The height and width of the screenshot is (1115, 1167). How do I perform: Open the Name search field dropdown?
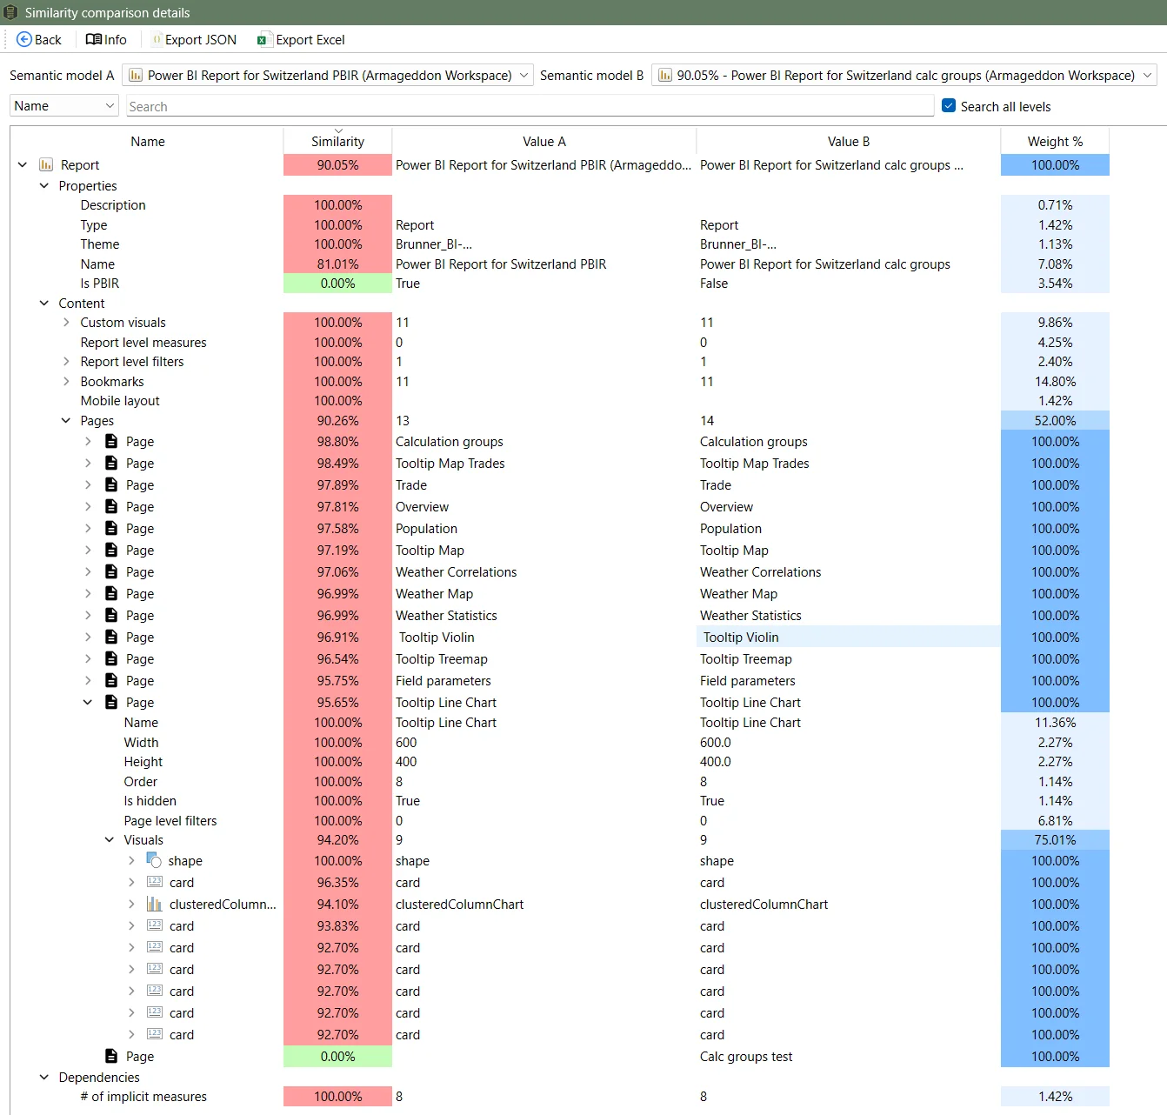(x=64, y=106)
